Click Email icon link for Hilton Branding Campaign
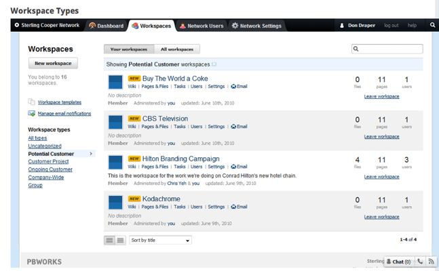439x271 pixels. pos(239,167)
